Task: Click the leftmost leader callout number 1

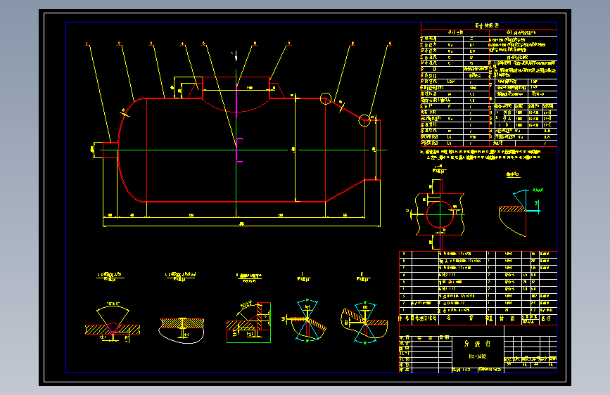Action: click(87, 44)
